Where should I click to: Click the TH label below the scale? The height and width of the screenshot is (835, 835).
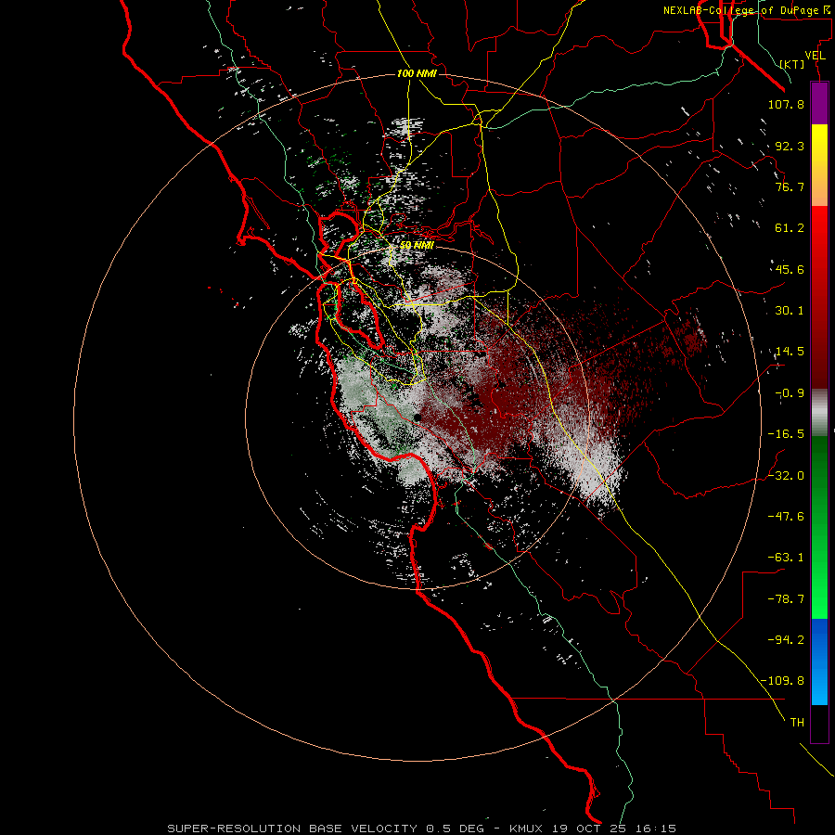pos(797,723)
